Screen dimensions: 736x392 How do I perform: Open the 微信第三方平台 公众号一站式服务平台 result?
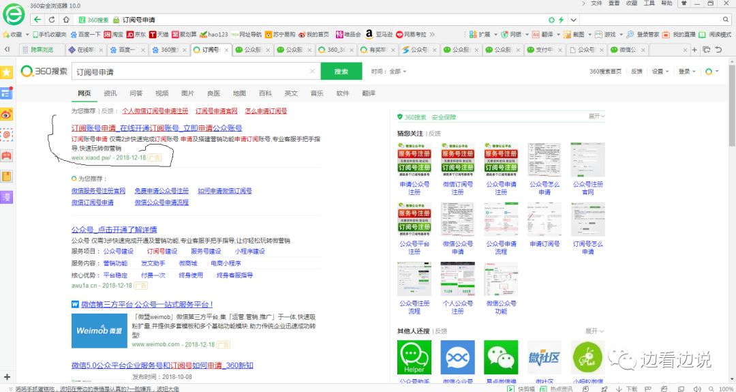coord(147,304)
